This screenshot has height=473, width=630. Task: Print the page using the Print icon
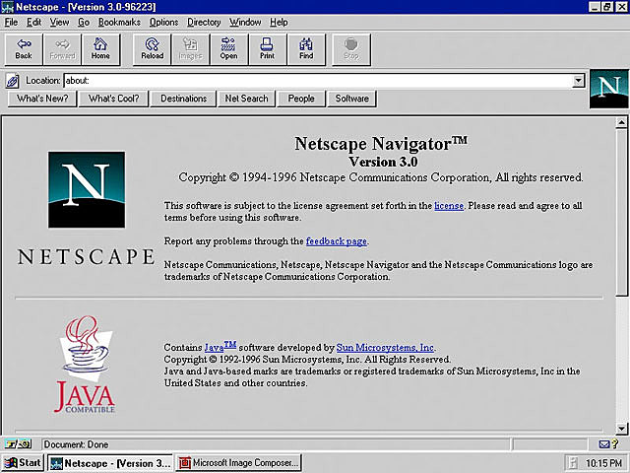(x=267, y=49)
